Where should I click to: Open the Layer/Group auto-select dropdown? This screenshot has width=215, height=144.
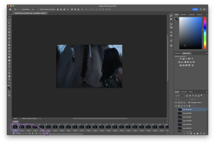point(34,10)
